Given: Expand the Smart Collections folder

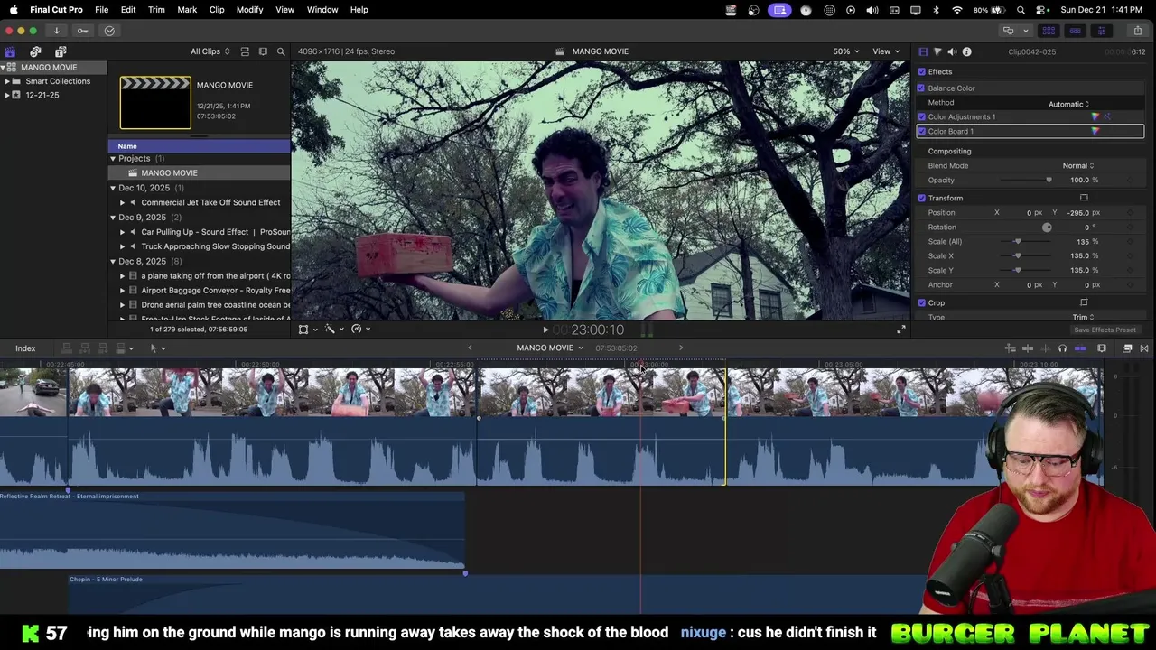Looking at the screenshot, I should (x=7, y=81).
